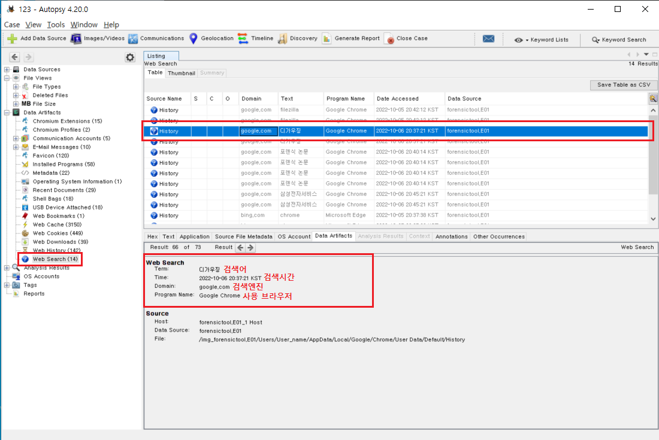The width and height of the screenshot is (659, 440).
Task: Expand the Communication Accounts node
Action: click(x=16, y=138)
